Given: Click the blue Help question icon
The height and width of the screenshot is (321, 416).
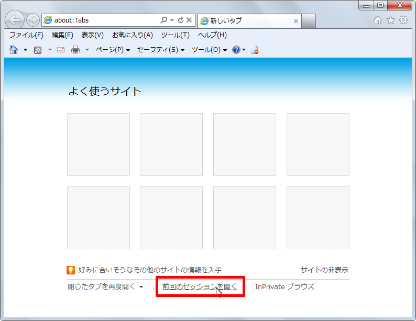Looking at the screenshot, I should pyautogui.click(x=236, y=50).
